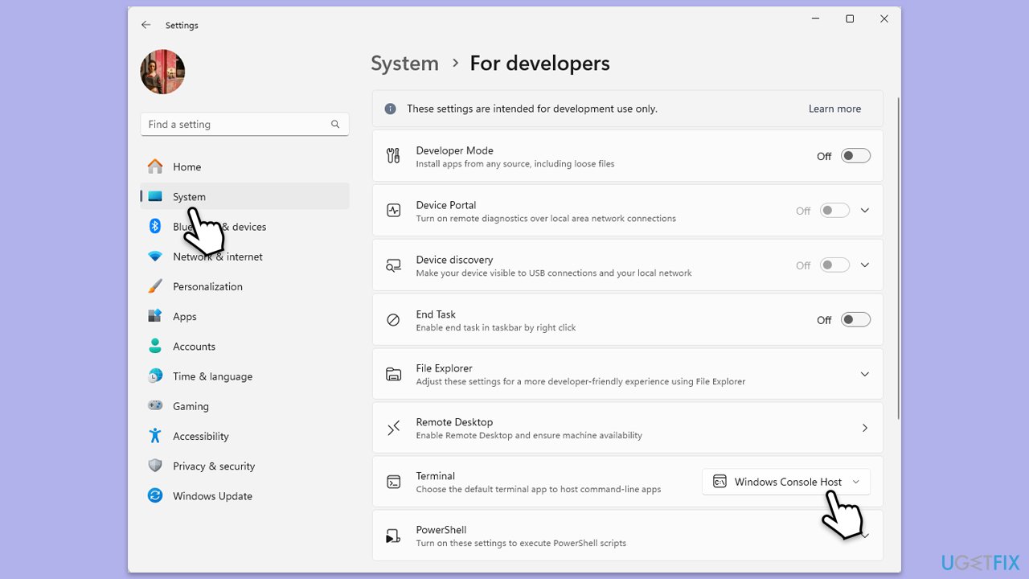The height and width of the screenshot is (579, 1029).
Task: Click the Accounts person icon
Action: point(155,347)
